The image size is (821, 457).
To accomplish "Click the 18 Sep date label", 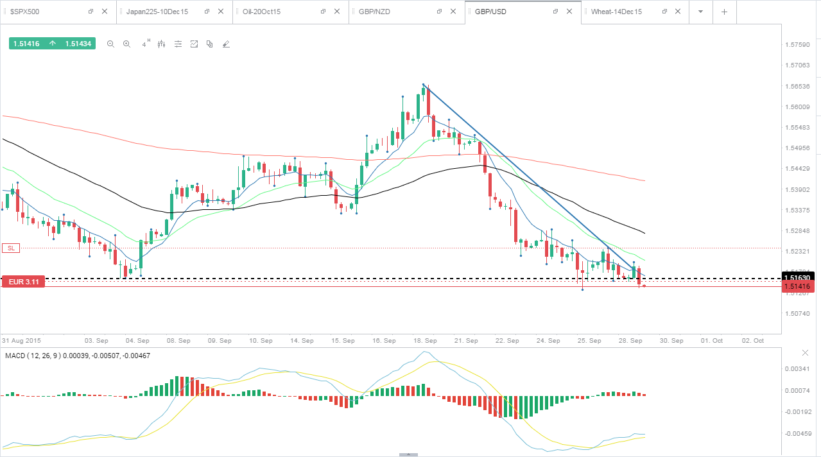I will (426, 340).
